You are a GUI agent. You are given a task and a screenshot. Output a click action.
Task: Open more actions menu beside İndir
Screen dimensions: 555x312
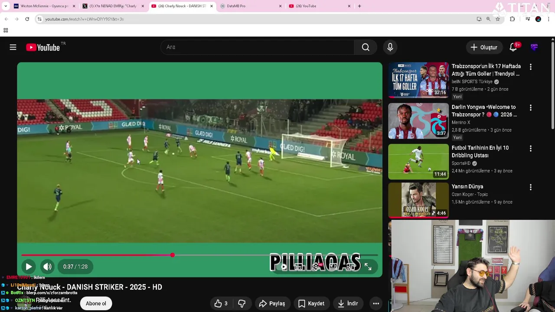[376, 303]
